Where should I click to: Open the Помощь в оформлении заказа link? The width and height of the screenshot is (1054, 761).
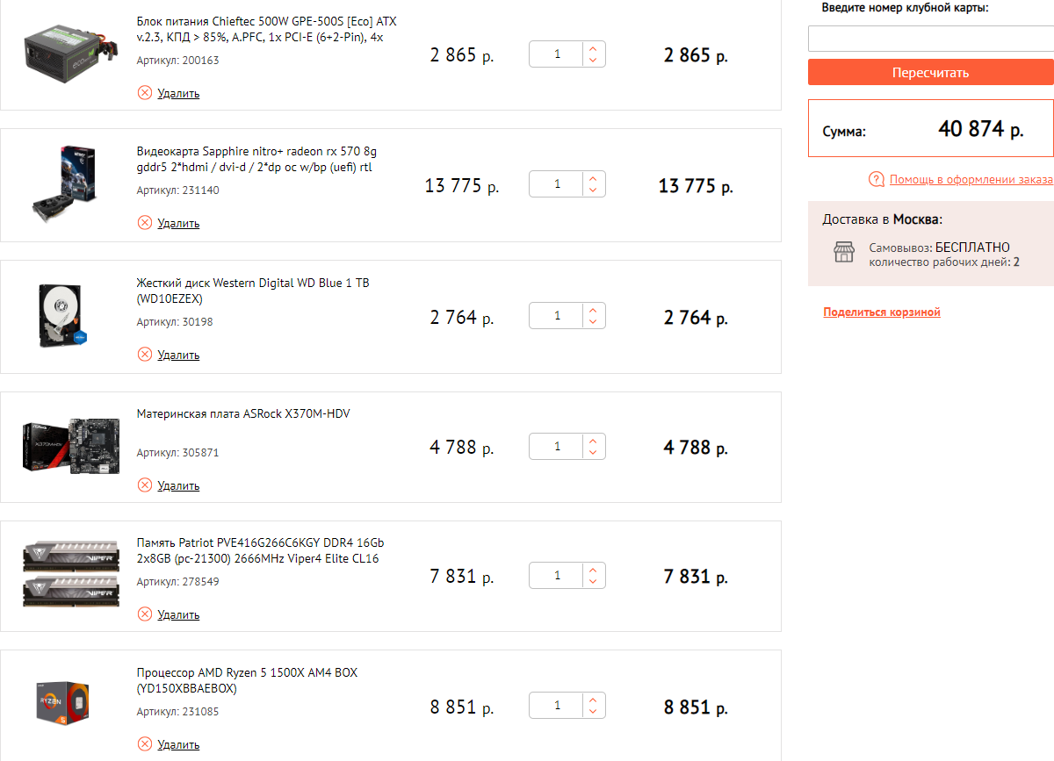point(971,180)
